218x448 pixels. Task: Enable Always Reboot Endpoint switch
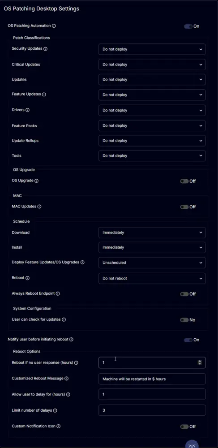184,294
